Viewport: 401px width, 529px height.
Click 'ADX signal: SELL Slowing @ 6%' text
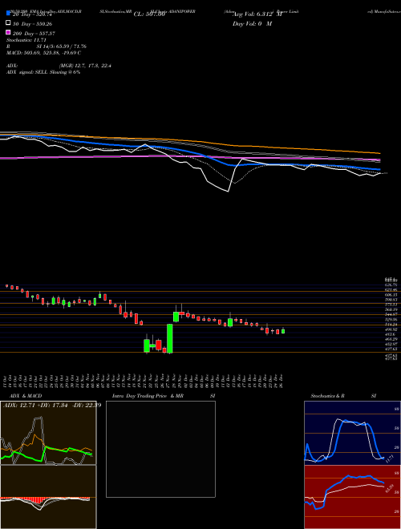pyautogui.click(x=43, y=72)
